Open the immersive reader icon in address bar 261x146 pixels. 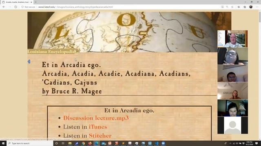pos(222,7)
